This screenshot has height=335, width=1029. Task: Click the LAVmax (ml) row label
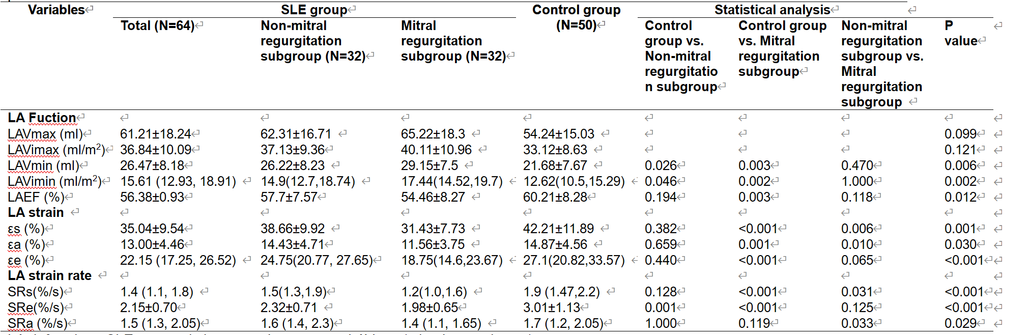click(x=45, y=134)
